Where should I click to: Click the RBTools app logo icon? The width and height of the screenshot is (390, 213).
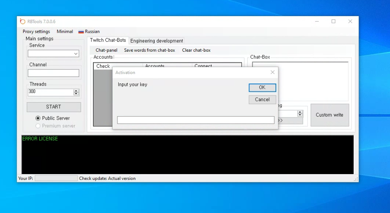22,22
